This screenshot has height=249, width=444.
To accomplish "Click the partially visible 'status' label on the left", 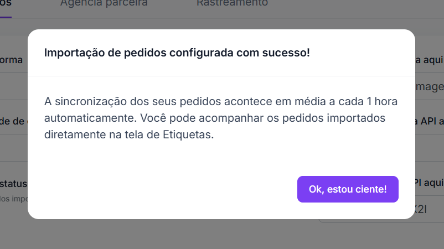I will coord(14,184).
